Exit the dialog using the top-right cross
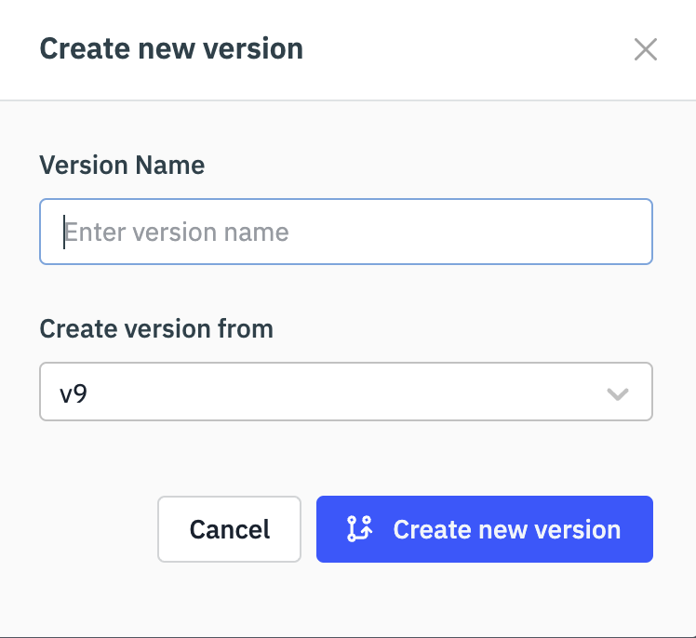 pos(645,49)
